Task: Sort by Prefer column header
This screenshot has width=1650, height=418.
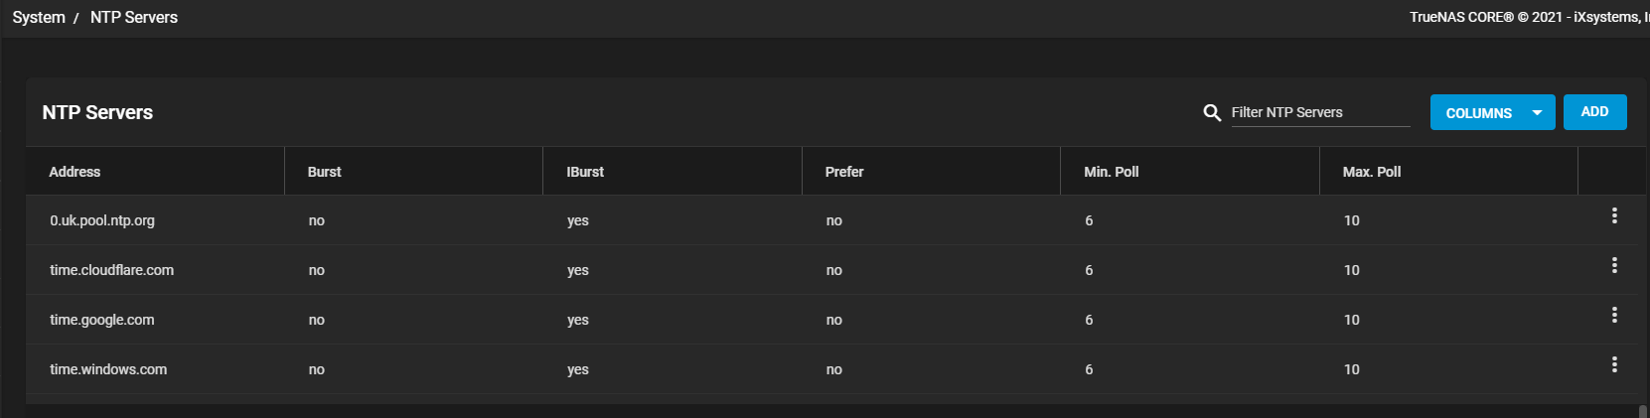Action: [x=844, y=172]
